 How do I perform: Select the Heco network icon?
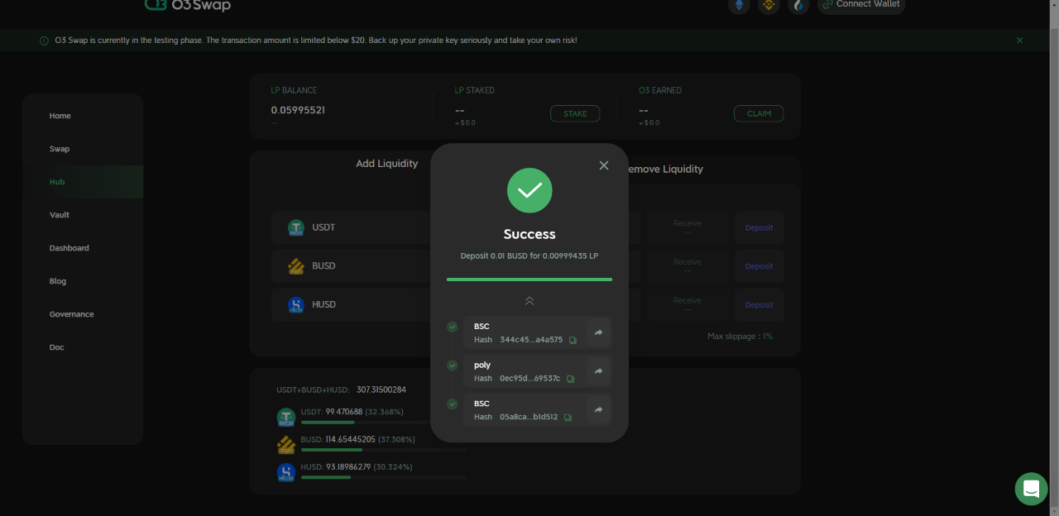click(798, 5)
